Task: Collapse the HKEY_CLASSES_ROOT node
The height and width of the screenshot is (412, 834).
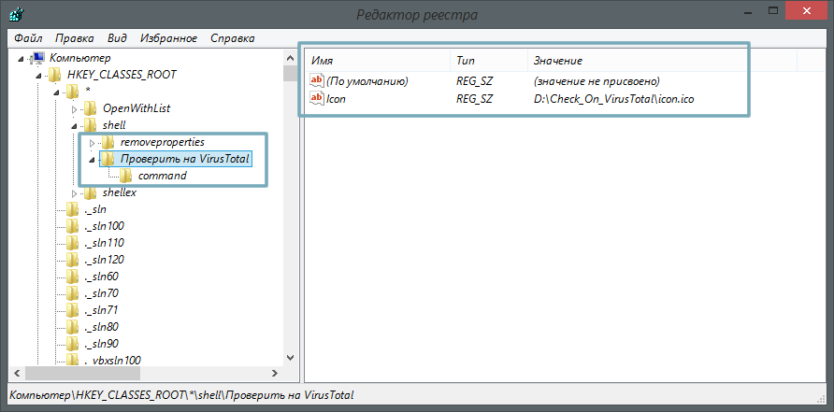Action: pyautogui.click(x=38, y=76)
